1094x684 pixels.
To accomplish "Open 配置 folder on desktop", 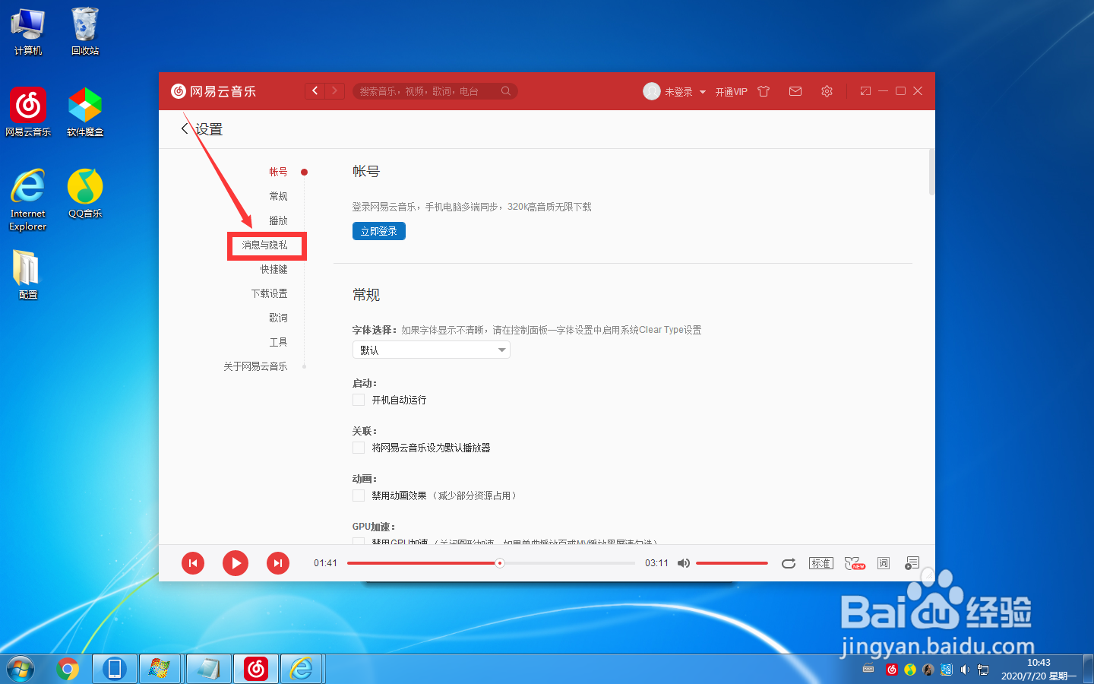I will [28, 275].
